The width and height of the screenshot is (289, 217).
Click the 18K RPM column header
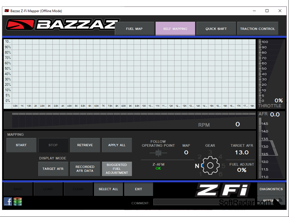[x=252, y=106]
